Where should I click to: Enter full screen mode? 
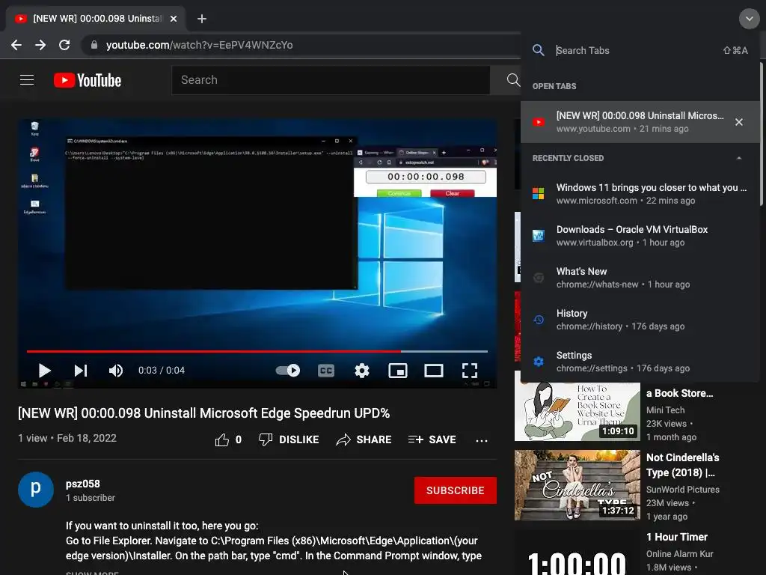click(470, 371)
